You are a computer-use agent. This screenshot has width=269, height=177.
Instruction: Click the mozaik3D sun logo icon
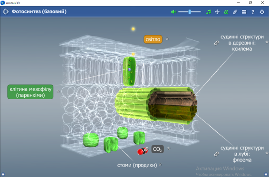coord(6,11)
